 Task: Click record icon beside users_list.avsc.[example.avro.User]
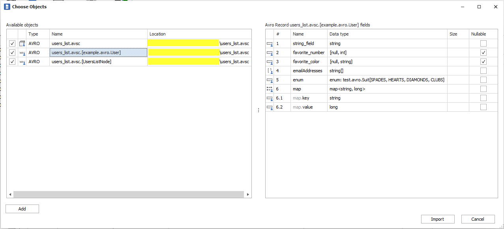pyautogui.click(x=22, y=53)
